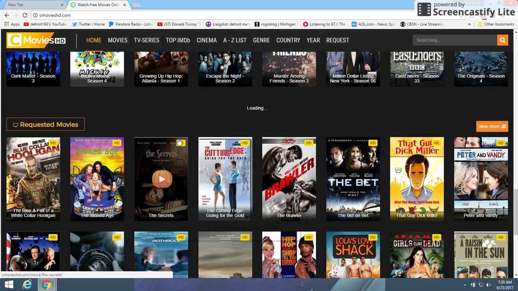Open Dark Matter - Season 3
Image resolution: width=518 pixels, height=291 pixels.
tap(33, 69)
